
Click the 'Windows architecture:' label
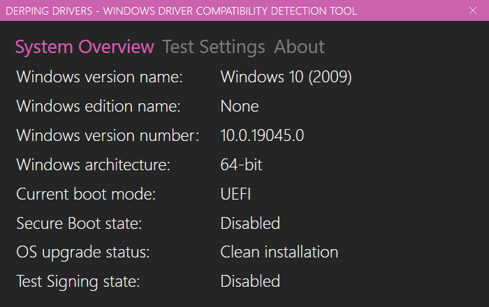click(x=93, y=165)
